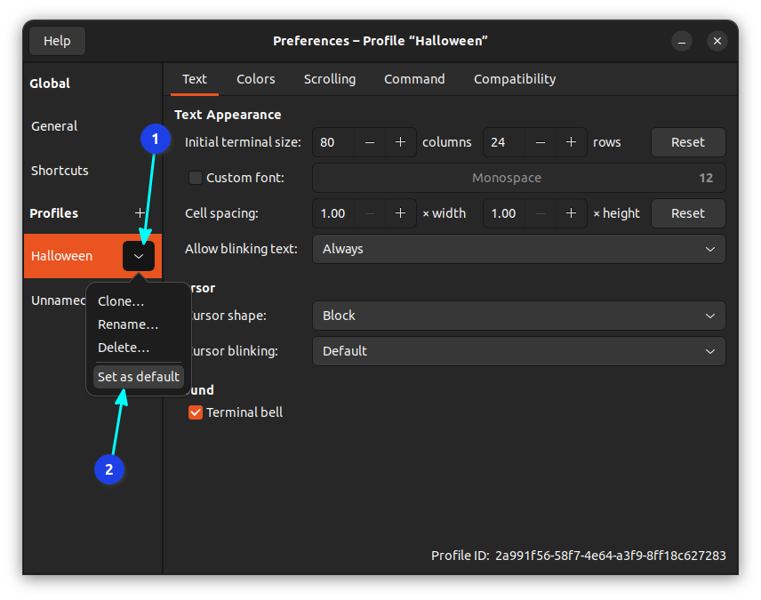Increase rows with the plus stepper
761x600 pixels.
(x=572, y=142)
